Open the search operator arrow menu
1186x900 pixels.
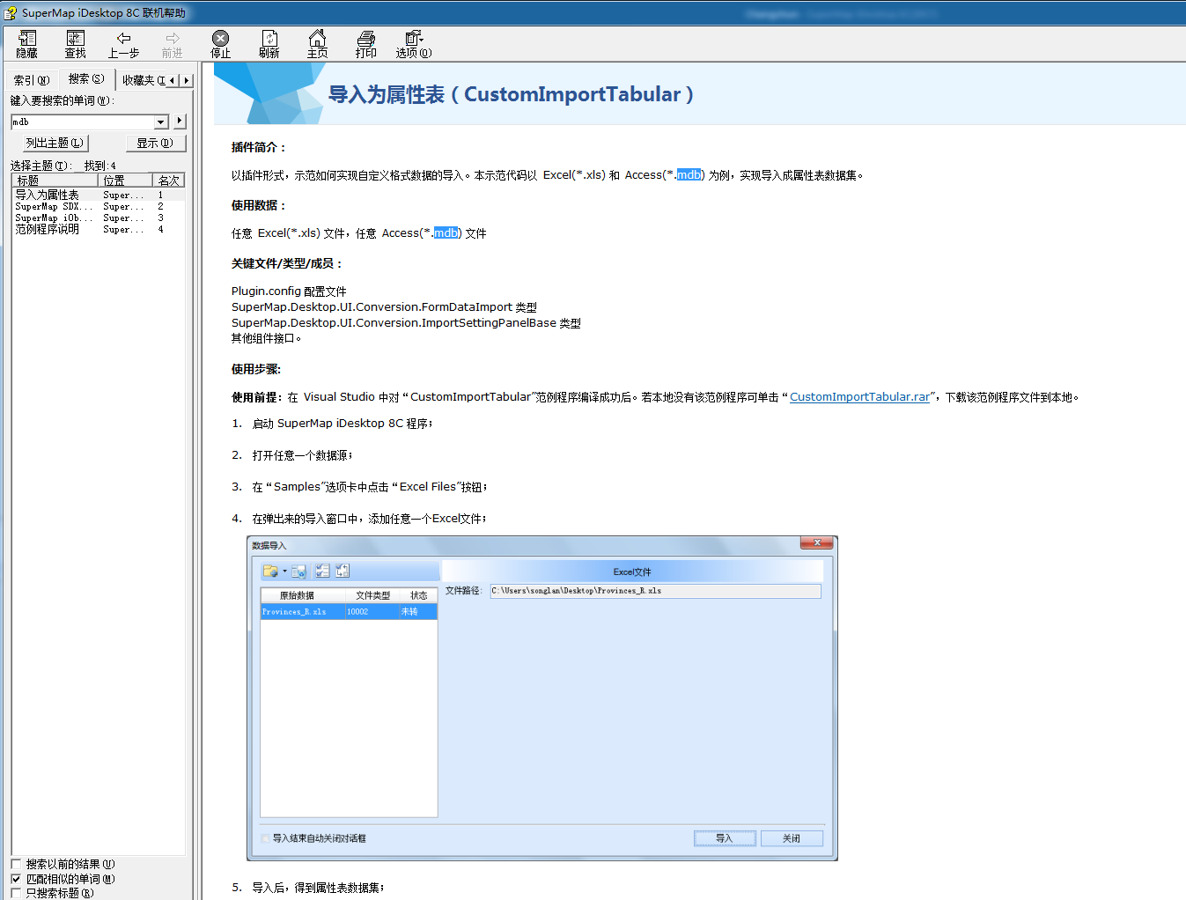tap(180, 121)
